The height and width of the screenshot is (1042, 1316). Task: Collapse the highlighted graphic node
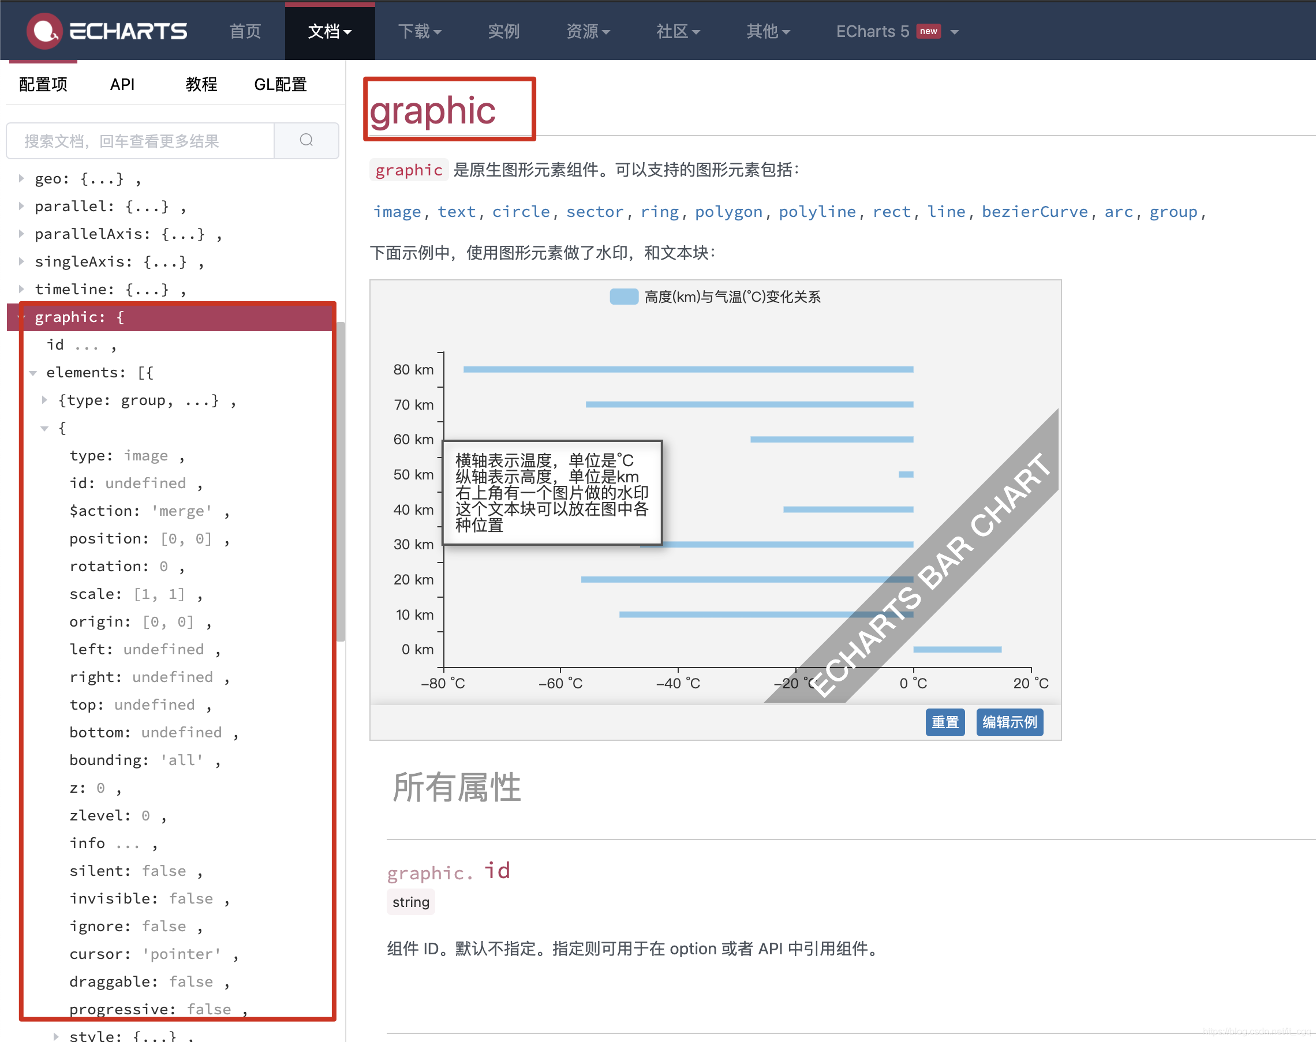pos(20,317)
